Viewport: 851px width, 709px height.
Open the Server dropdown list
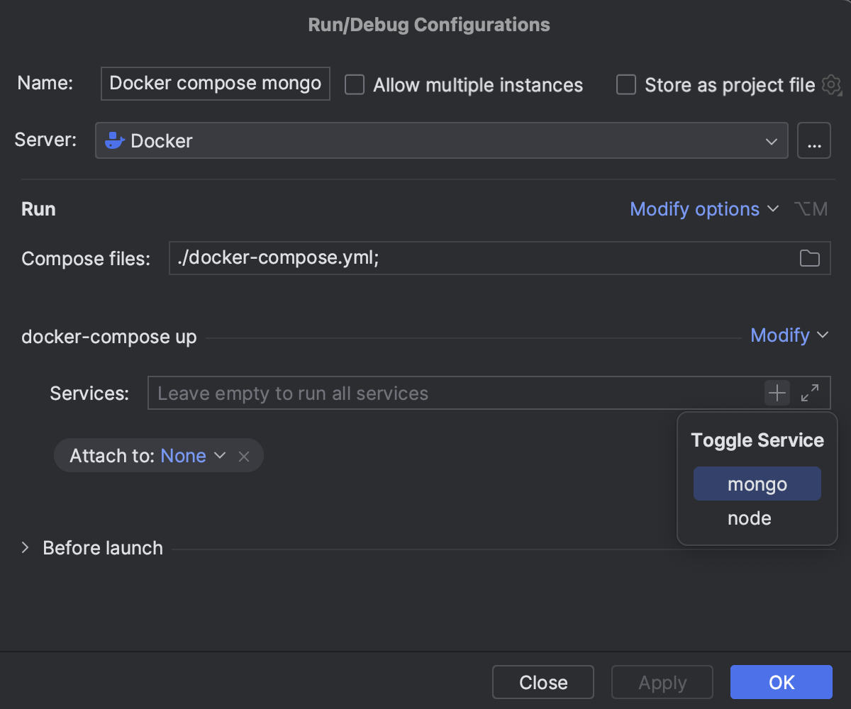pos(771,140)
